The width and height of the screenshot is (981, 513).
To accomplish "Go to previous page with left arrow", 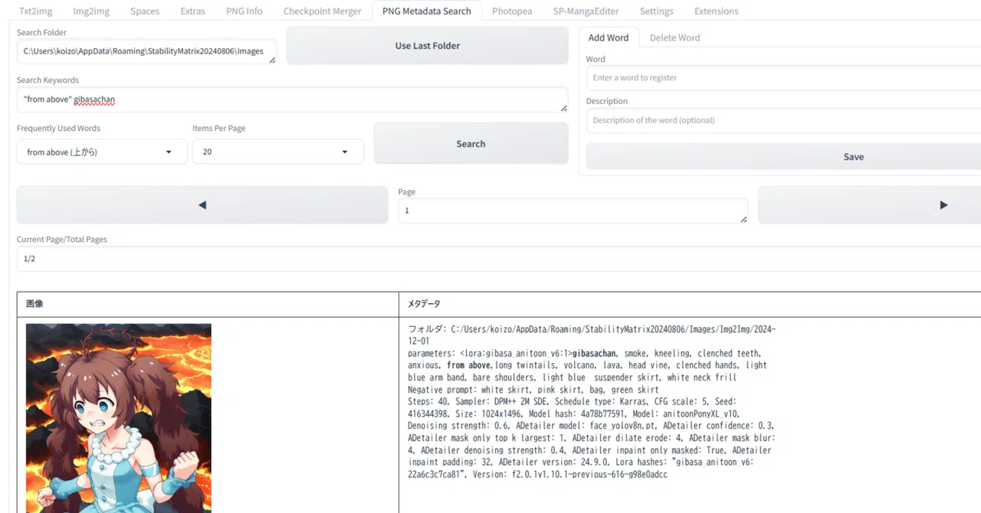I will click(x=202, y=205).
